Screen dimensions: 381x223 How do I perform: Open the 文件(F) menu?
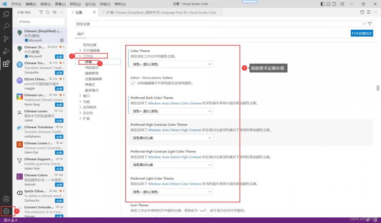[16, 4]
